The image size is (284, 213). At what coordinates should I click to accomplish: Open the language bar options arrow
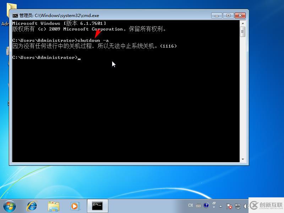point(214,207)
